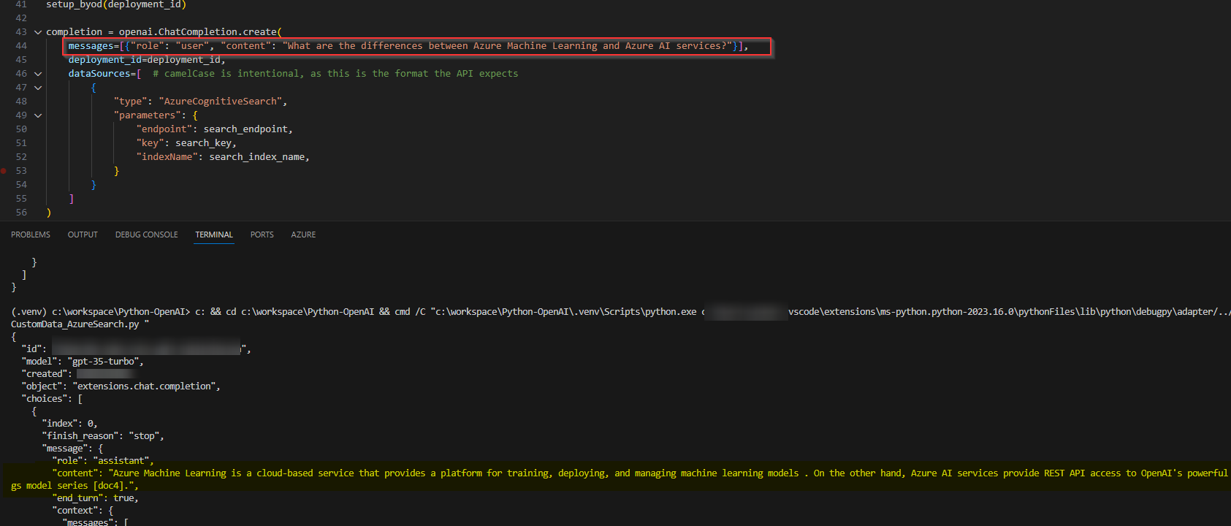Click the "context": { terminal line
This screenshot has height=526, width=1231.
coord(83,511)
